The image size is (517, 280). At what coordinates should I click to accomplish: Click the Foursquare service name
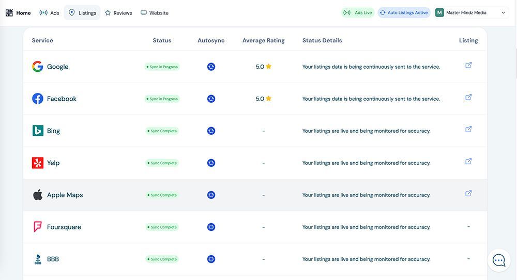[64, 227]
